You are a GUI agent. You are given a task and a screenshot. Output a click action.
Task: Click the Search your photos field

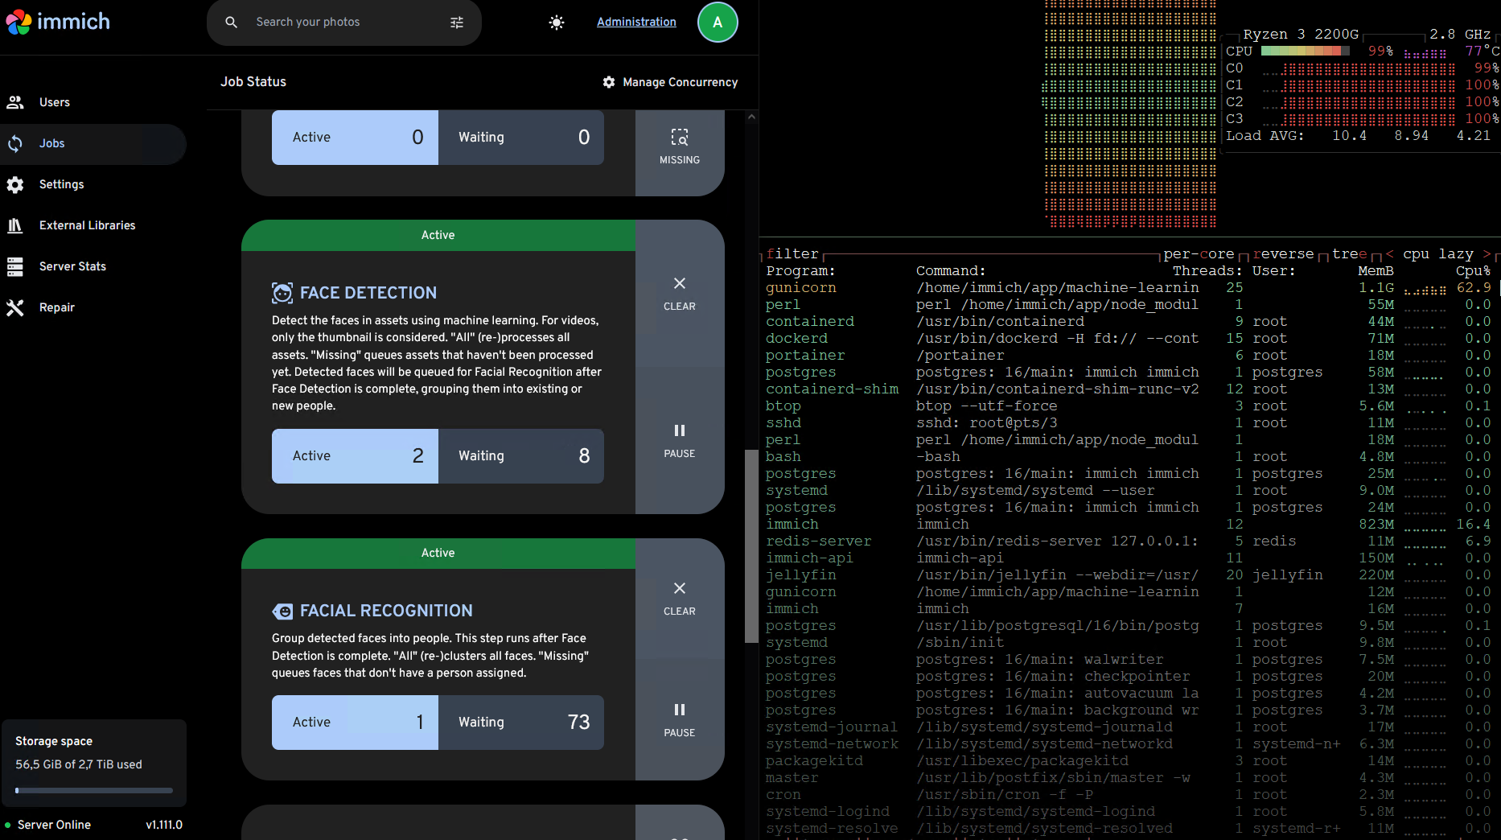346,23
